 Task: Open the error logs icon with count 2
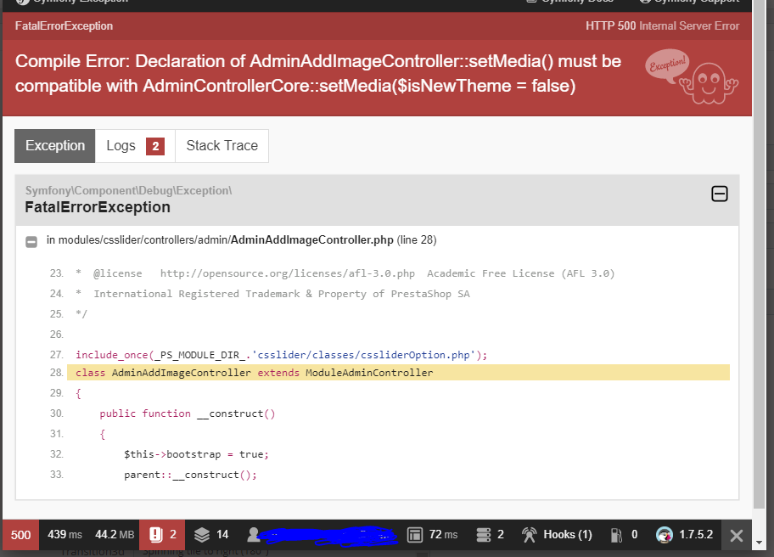pos(162,535)
